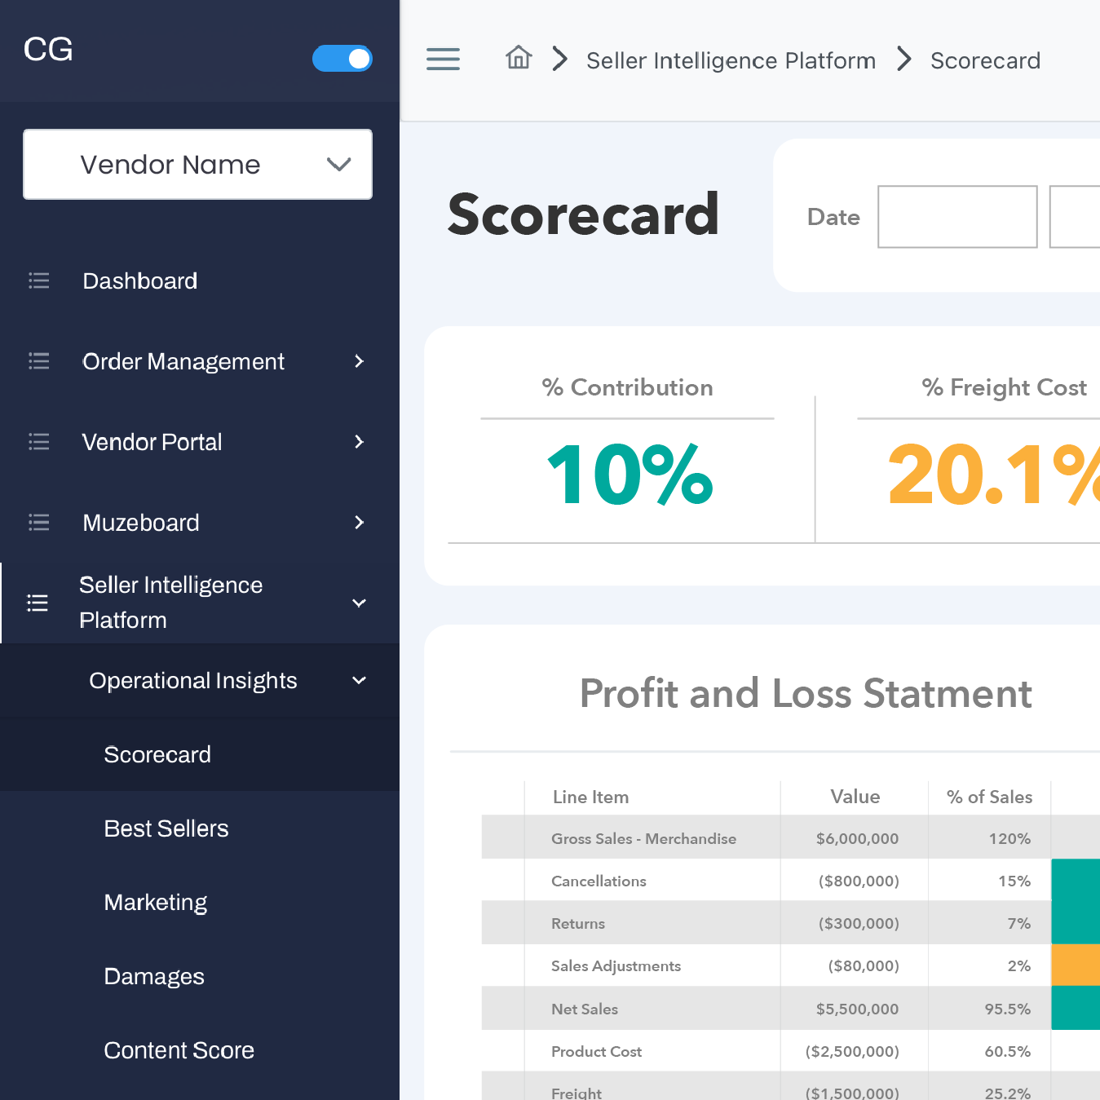Open Dashboard from sidebar
The width and height of the screenshot is (1100, 1100).
pos(140,281)
